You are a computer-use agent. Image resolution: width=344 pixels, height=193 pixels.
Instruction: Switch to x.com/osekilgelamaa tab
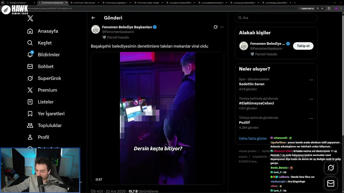[212, 3]
